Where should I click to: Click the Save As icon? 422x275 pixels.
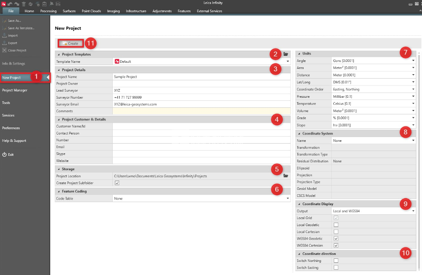pos(4,21)
